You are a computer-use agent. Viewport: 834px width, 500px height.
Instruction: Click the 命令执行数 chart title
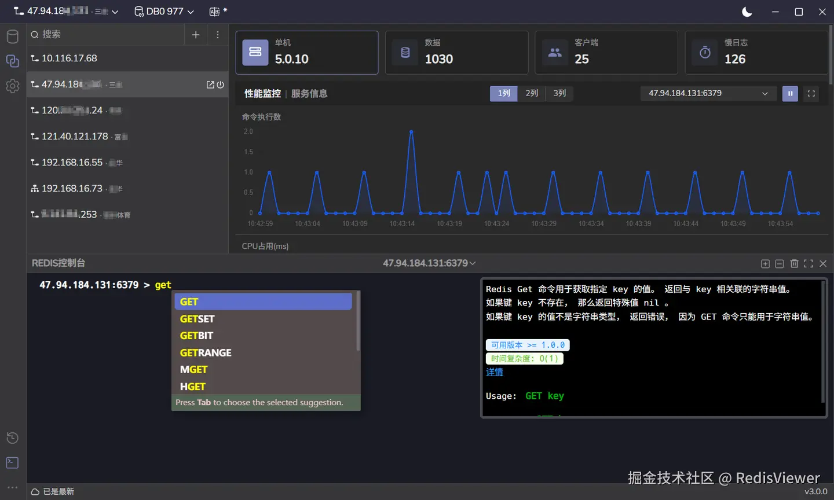pyautogui.click(x=261, y=117)
